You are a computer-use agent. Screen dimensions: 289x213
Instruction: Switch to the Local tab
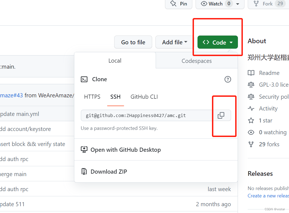(x=115, y=60)
